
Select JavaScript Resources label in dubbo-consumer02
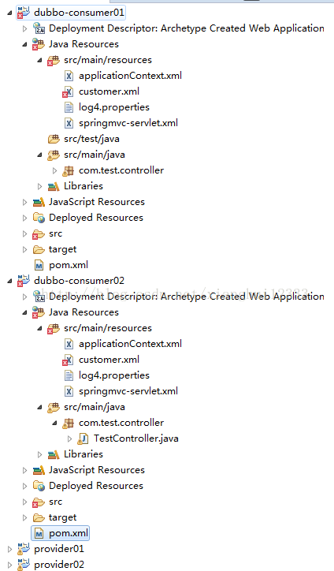pyautogui.click(x=97, y=470)
